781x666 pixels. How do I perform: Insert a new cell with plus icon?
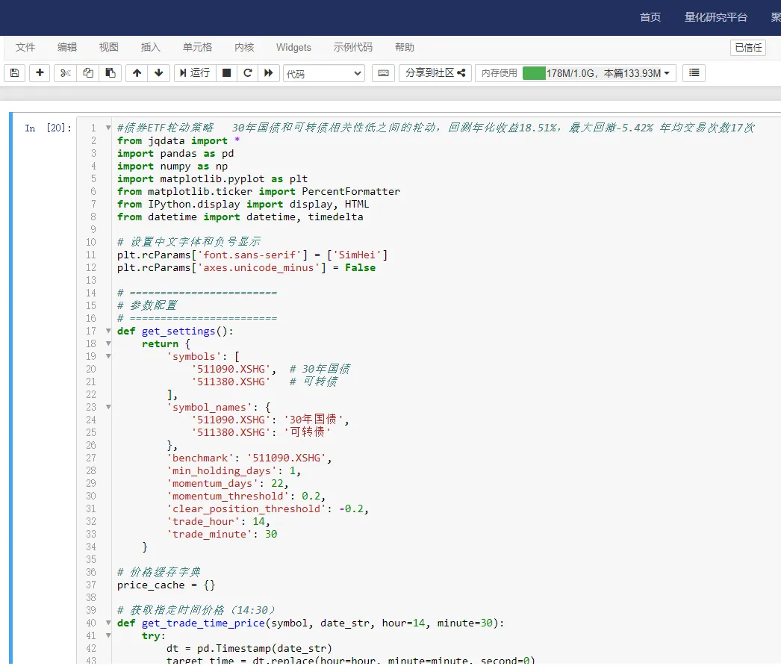point(40,73)
